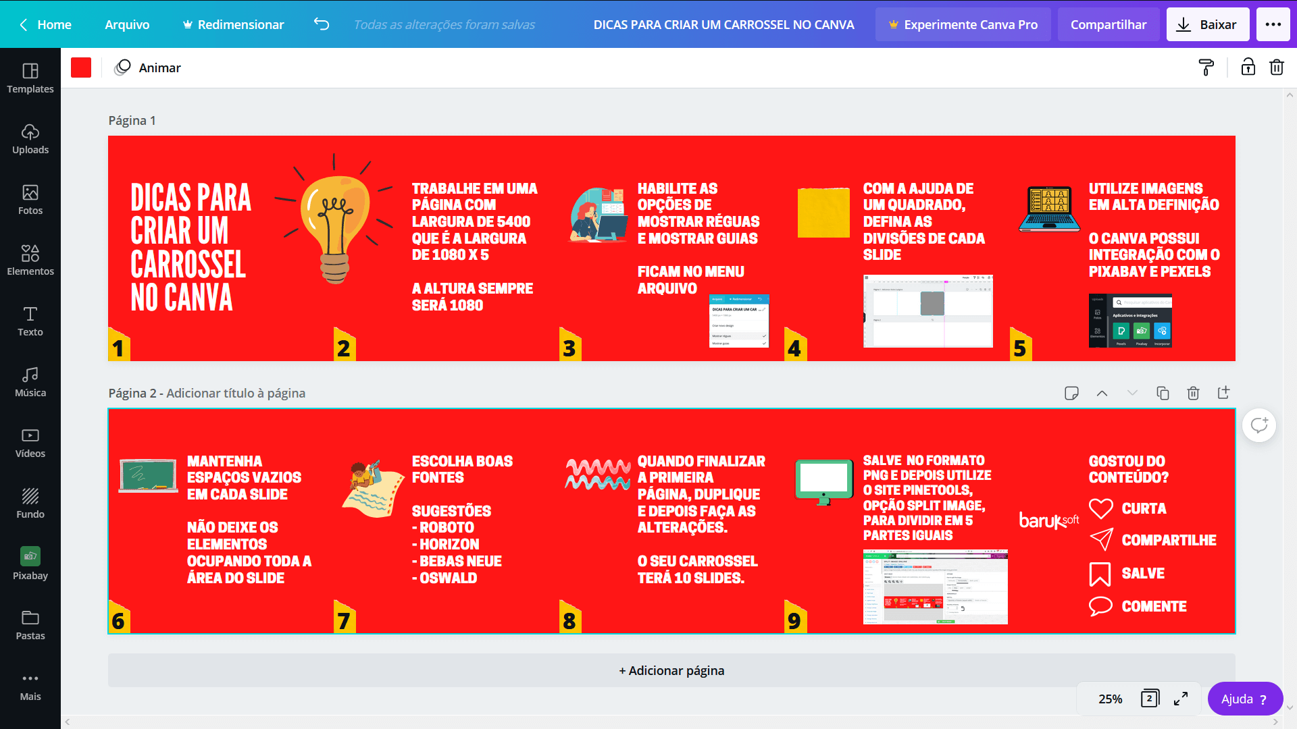Select the red color swatch top-left
The width and height of the screenshot is (1297, 729).
pos(82,67)
